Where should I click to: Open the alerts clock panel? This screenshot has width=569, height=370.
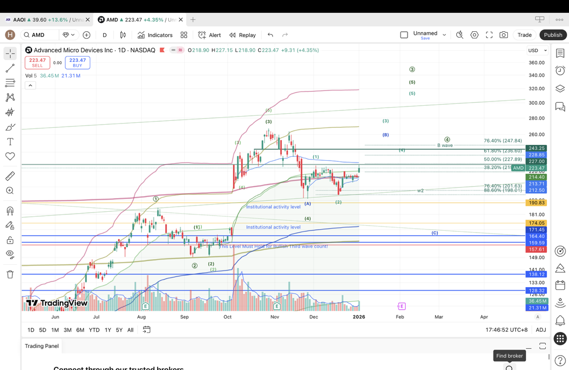560,71
